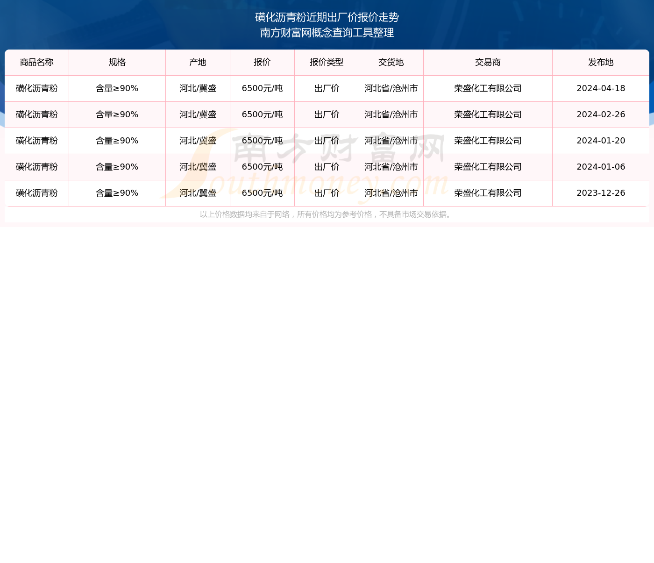This screenshot has height=563, width=654.
Task: Click 6500元/吨 in the 2024-04-18 row
Action: point(262,88)
